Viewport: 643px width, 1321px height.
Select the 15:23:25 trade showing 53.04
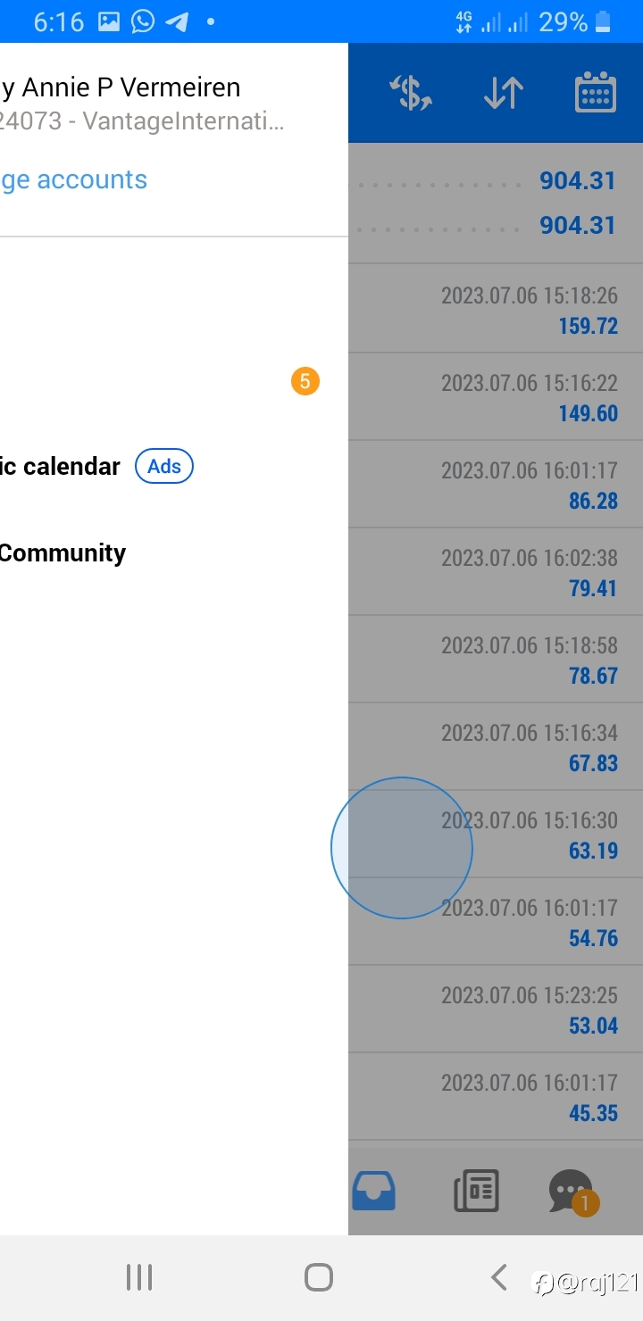coord(496,1009)
